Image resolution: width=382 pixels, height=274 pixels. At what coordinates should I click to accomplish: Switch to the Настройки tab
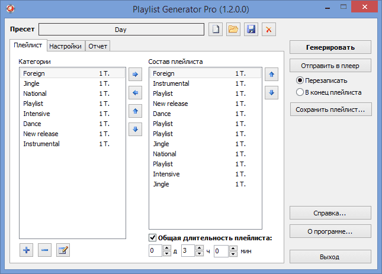65,46
